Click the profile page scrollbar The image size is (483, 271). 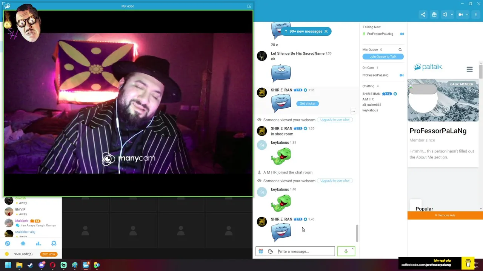(481, 72)
